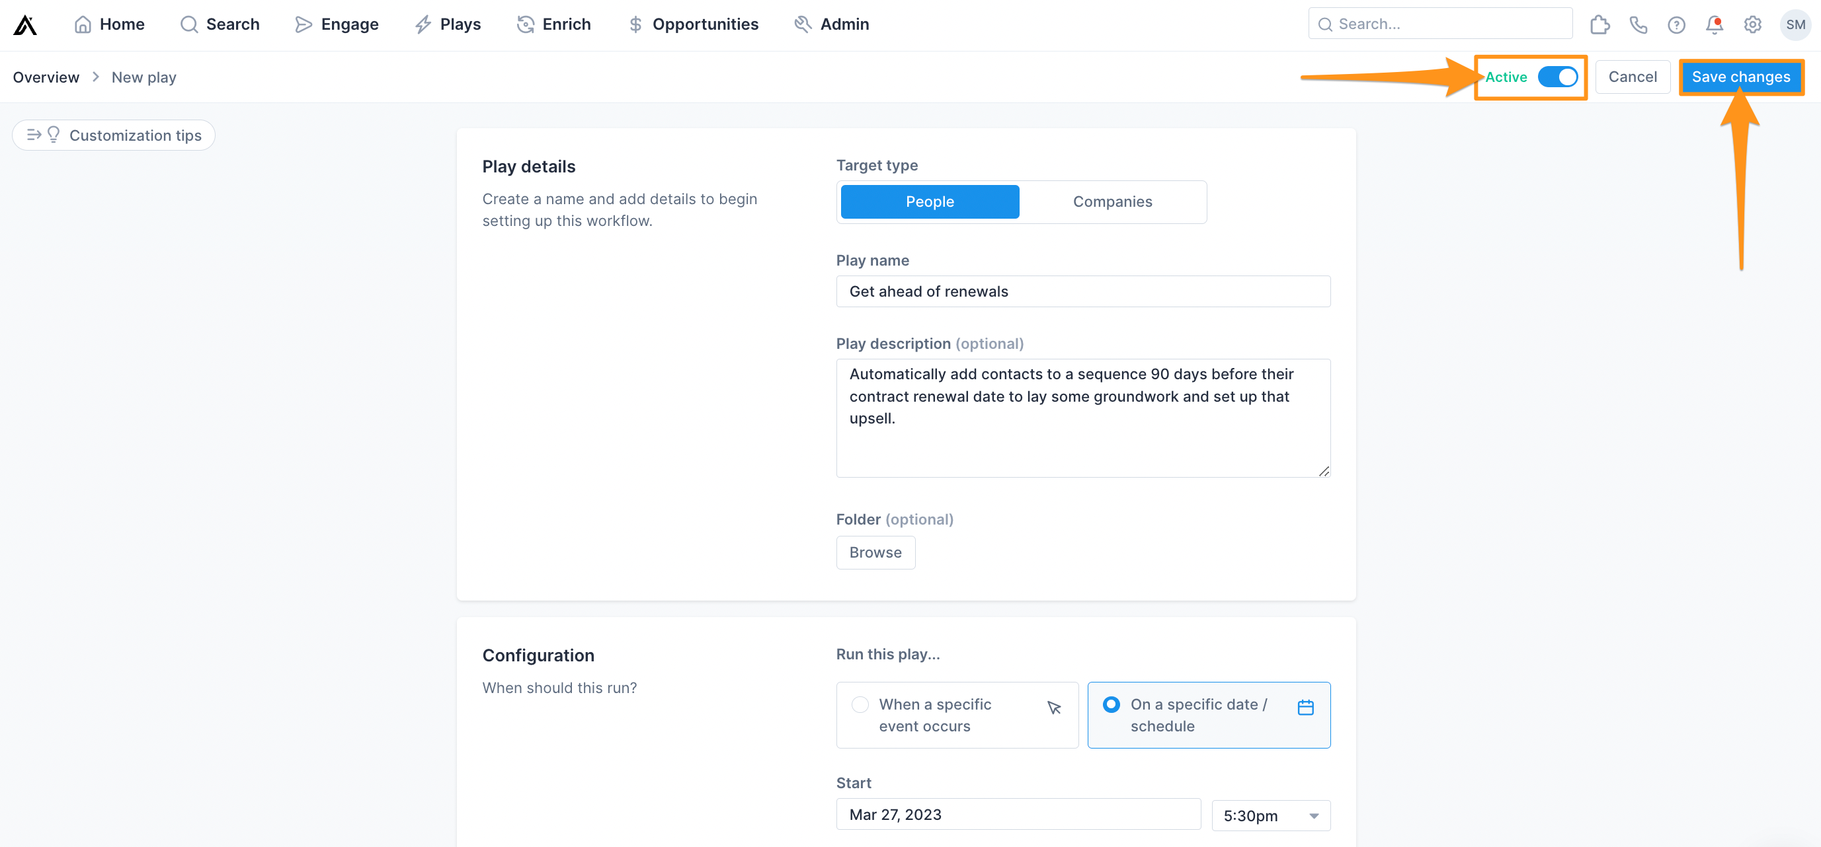Open the extension puzzle-piece icon

point(1599,24)
